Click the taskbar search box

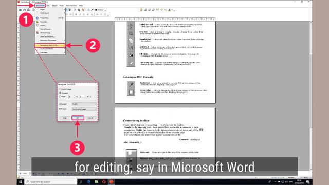click(x=51, y=181)
